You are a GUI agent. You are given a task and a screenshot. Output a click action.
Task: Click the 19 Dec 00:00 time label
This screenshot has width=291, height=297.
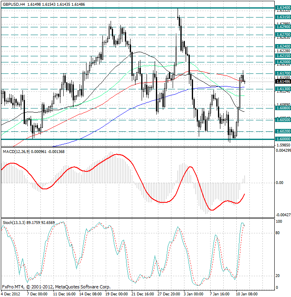(x=116, y=294)
